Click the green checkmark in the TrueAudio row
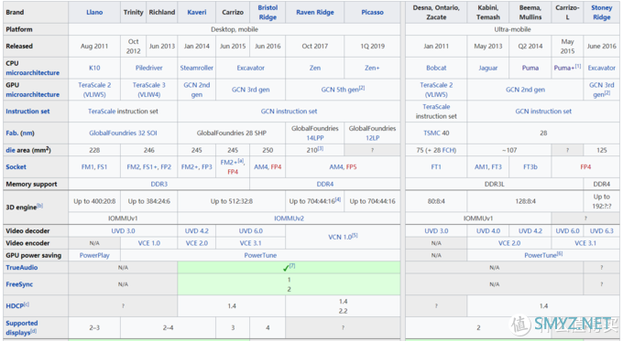623x341 pixels. 286,269
